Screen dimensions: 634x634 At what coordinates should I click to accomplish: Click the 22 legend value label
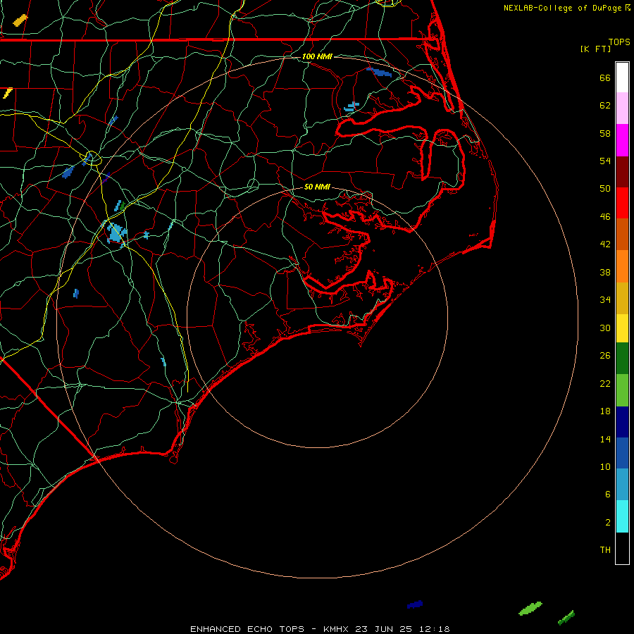click(605, 383)
